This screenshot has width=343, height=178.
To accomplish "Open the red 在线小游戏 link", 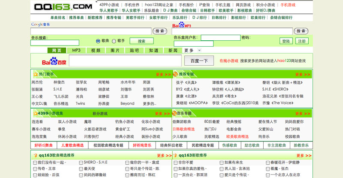I will pyautogui.click(x=229, y=60).
